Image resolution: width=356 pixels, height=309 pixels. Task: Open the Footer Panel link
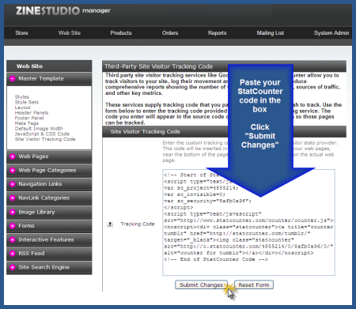click(x=29, y=118)
